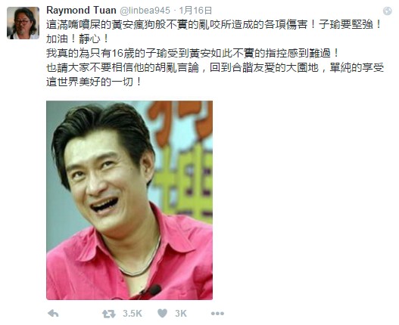Screen dimensions: 399x325
Task: Click the line beginning 也請大家
Action: 215,67
